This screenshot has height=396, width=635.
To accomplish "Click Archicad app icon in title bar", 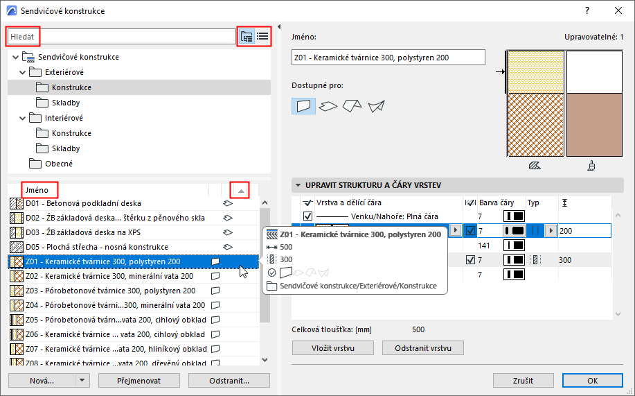I will [12, 10].
